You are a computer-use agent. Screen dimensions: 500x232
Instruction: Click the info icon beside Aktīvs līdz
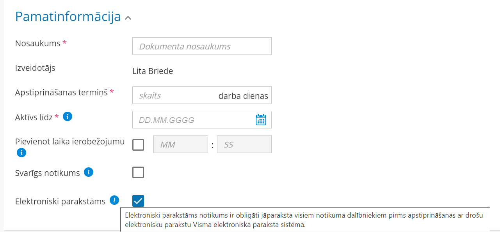tap(67, 116)
